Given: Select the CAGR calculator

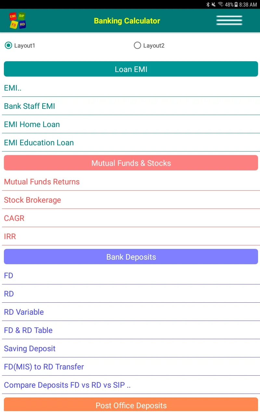Looking at the screenshot, I should tap(14, 218).
